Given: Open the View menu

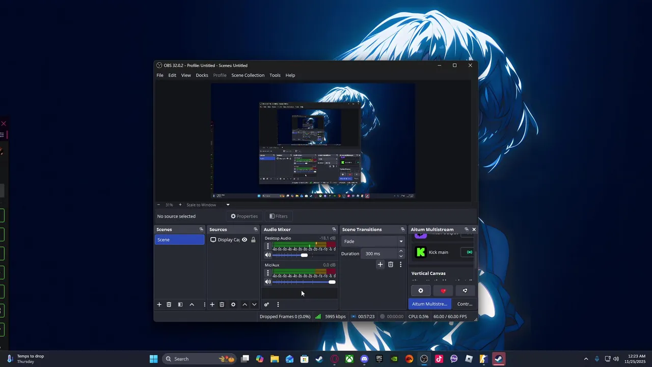Looking at the screenshot, I should (x=186, y=75).
